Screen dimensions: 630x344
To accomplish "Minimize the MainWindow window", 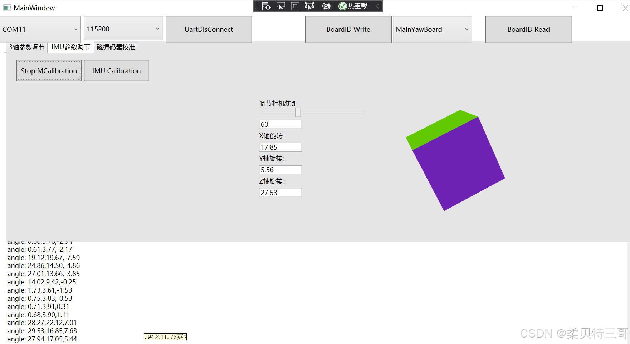I will (x=576, y=8).
